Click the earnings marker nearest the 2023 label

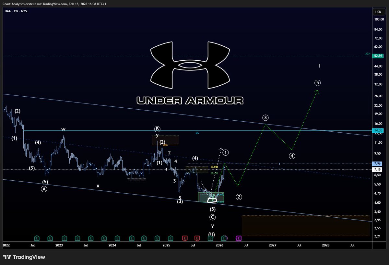point(64,238)
